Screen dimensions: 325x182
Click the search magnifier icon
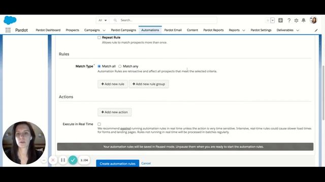(115, 20)
